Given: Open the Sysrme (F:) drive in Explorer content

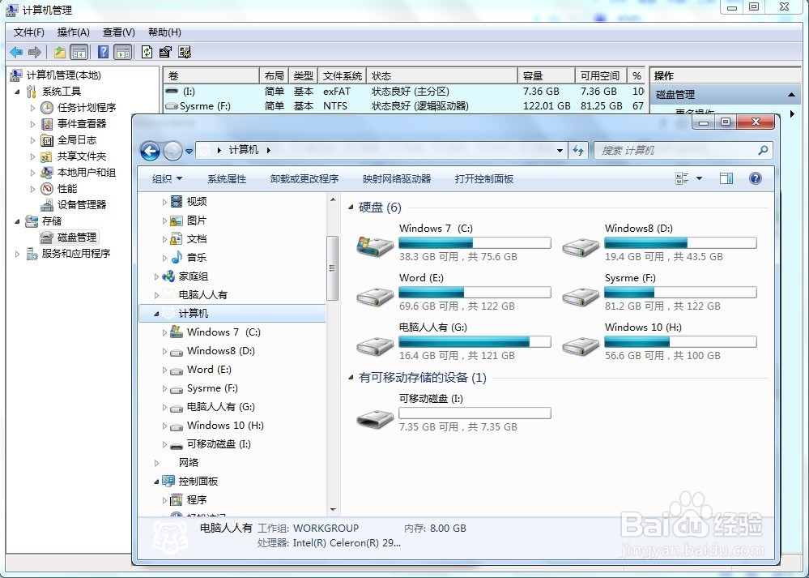Looking at the screenshot, I should [581, 296].
